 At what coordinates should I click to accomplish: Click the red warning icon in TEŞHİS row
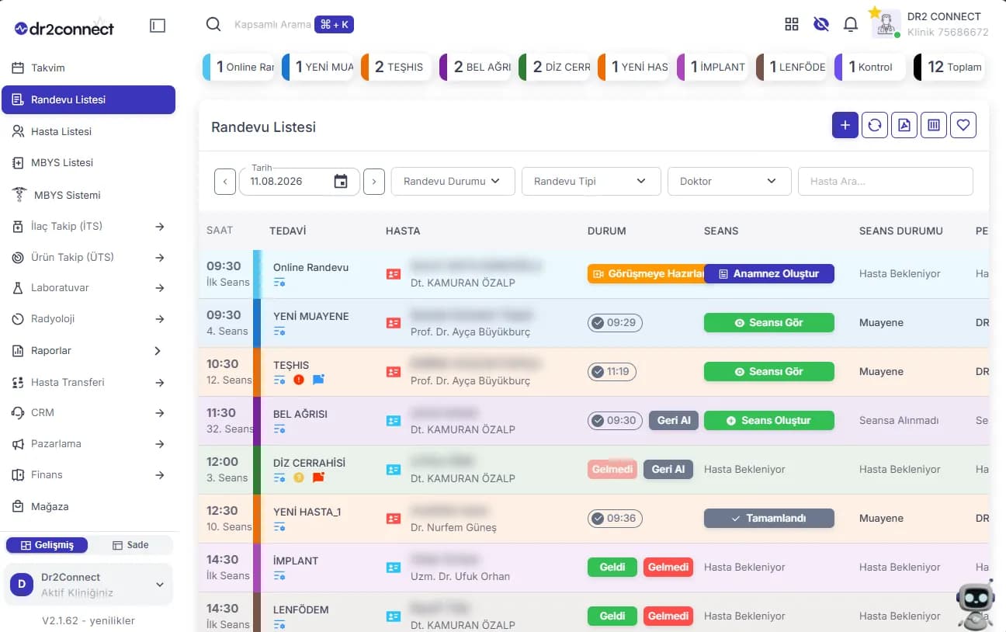click(x=299, y=380)
